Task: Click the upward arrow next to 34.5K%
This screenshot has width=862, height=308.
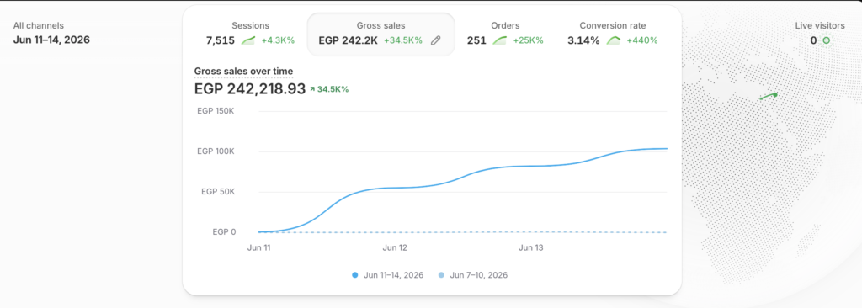Action: point(312,89)
